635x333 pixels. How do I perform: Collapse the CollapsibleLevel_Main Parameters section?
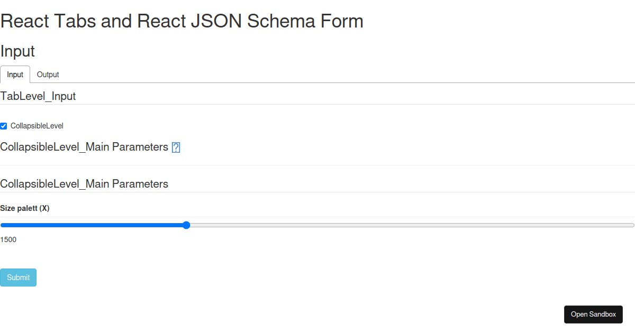coord(85,147)
